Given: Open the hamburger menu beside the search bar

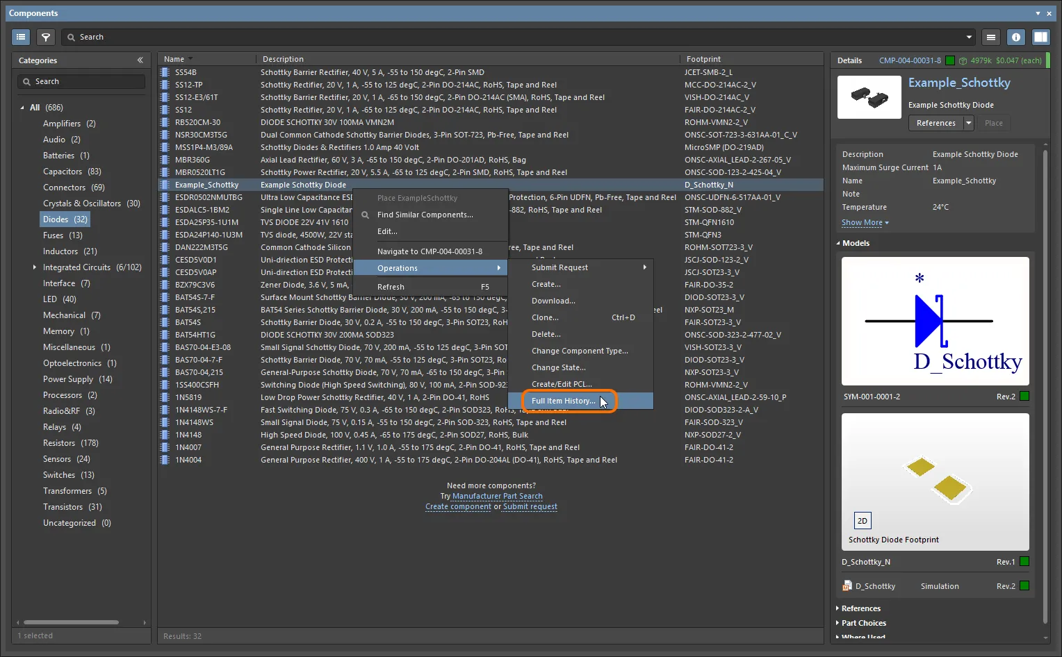Looking at the screenshot, I should click(x=991, y=37).
